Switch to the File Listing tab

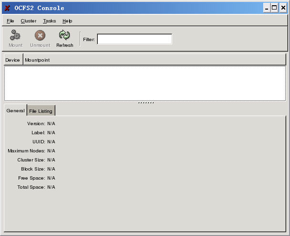pos(41,111)
